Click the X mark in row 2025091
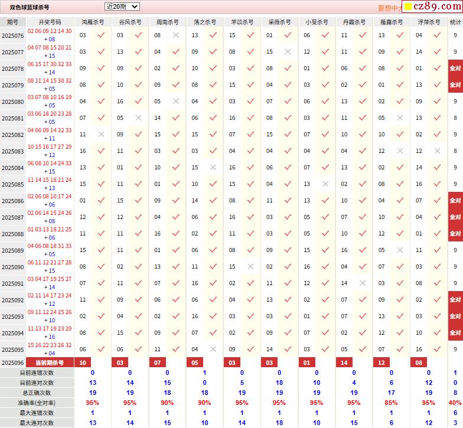This screenshot has height=428, width=463. (x=363, y=283)
